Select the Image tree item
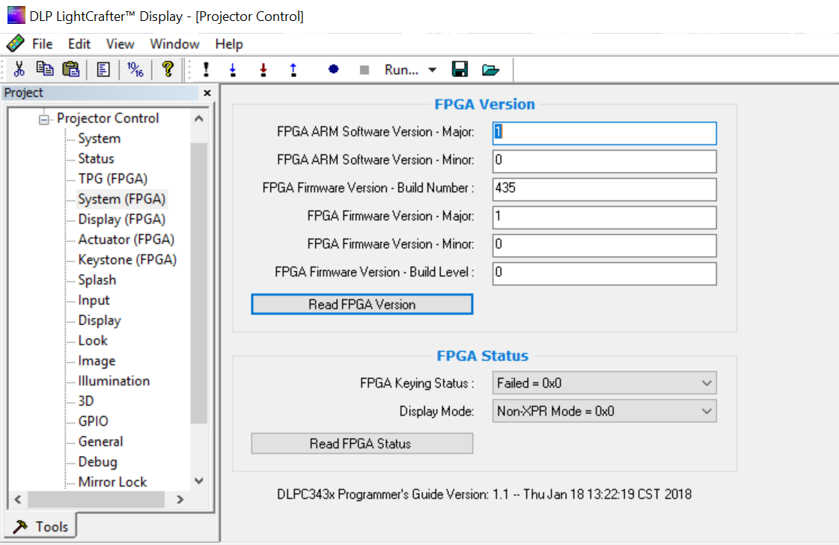 click(x=97, y=361)
